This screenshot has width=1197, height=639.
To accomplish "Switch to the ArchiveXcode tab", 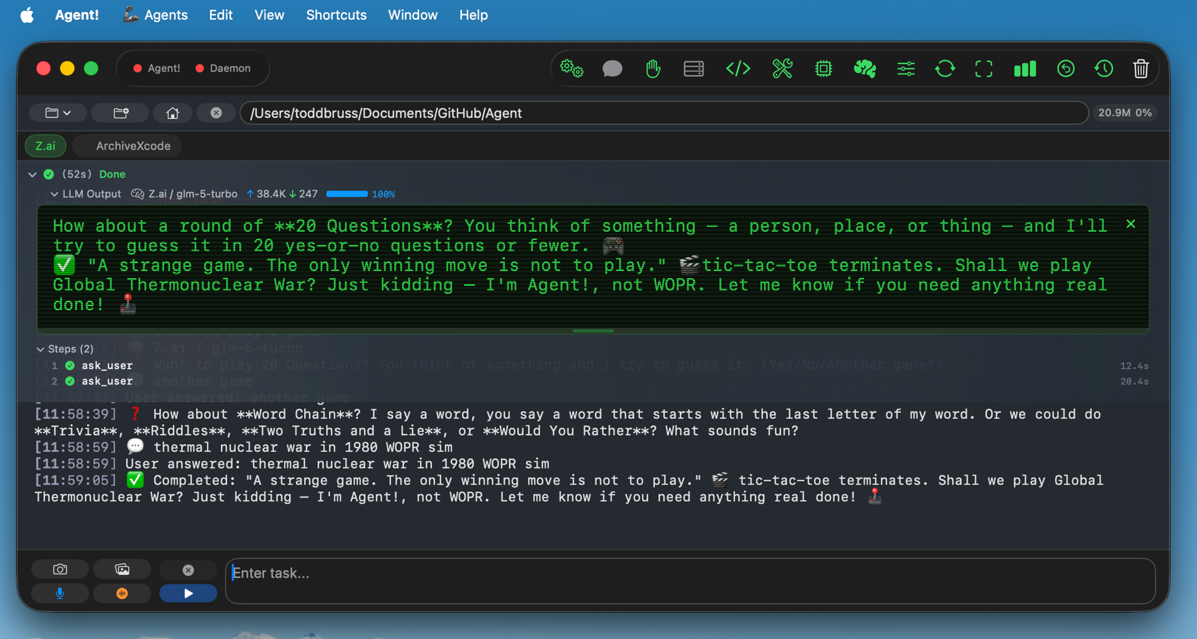I will point(133,146).
